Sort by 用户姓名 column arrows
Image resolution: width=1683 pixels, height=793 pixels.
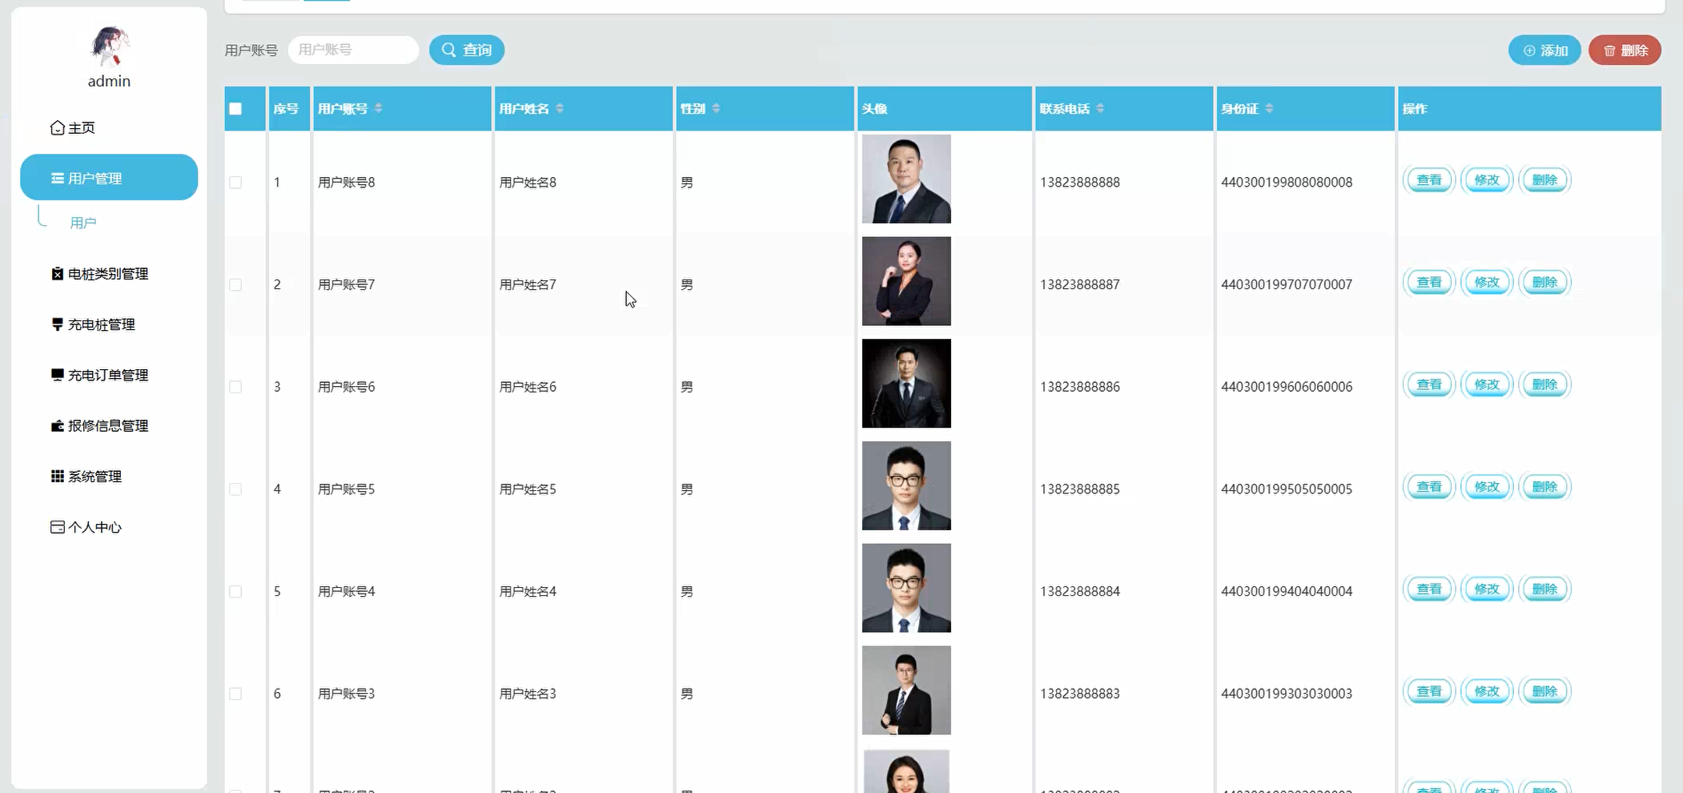coord(560,108)
